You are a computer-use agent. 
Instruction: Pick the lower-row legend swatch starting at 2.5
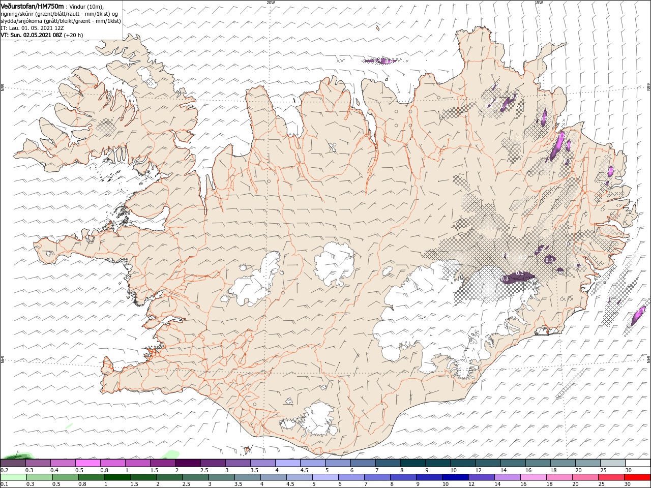point(195,477)
